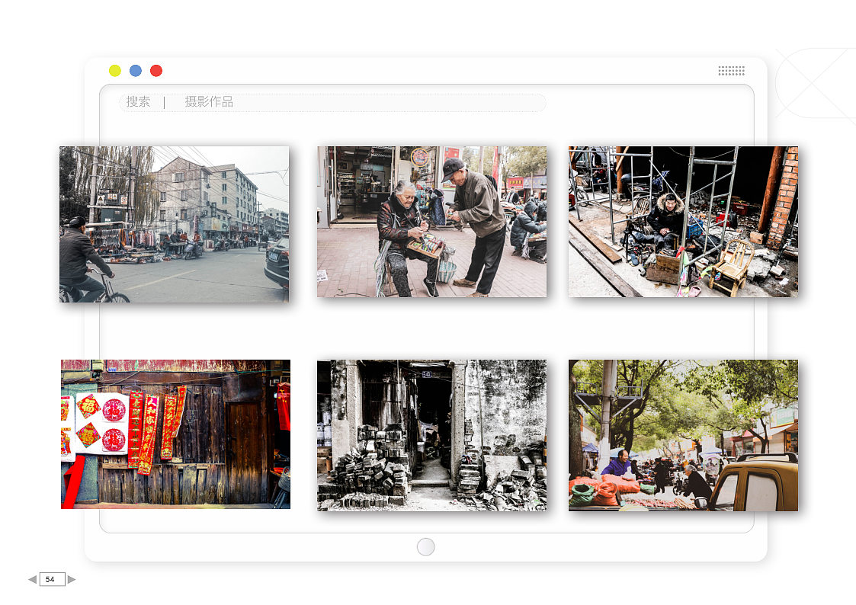Image resolution: width=856 pixels, height=605 pixels.
Task: Click the blue circle button
Action: 136,70
